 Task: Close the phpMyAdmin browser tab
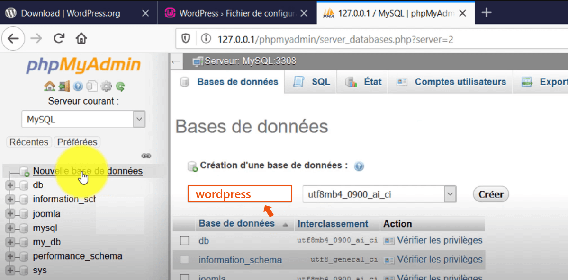coord(462,13)
